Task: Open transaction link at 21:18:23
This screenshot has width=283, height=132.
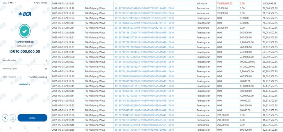Action: point(144,47)
